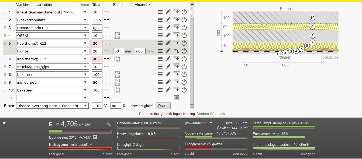Open Bouwbesluit 2015 requirement dropdown arrow
This screenshot has width=362, height=159.
[95, 137]
